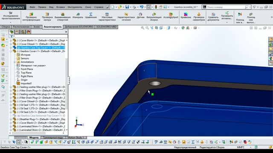Open Уравнения dialog
Screen dimensions: 273x153
(x=91, y=15)
